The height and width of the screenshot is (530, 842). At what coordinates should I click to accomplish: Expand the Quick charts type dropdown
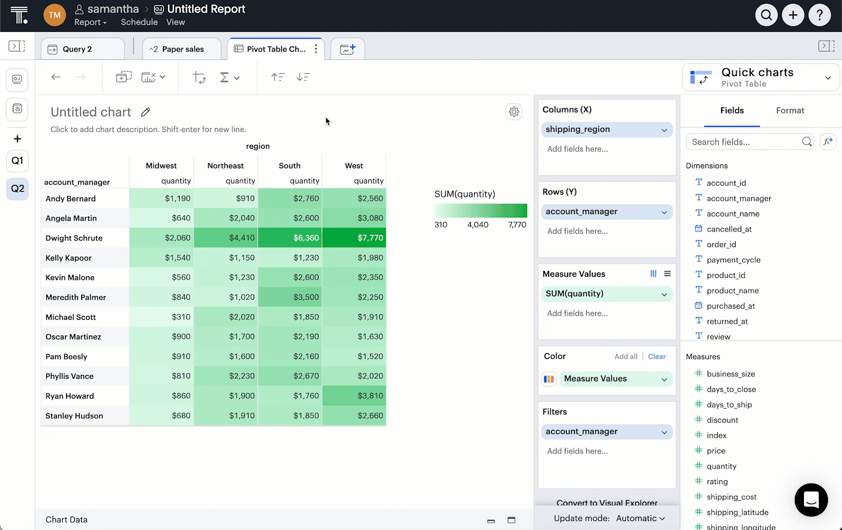827,78
